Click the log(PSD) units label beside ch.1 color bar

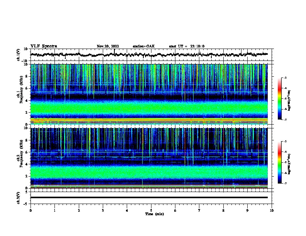[289, 100]
